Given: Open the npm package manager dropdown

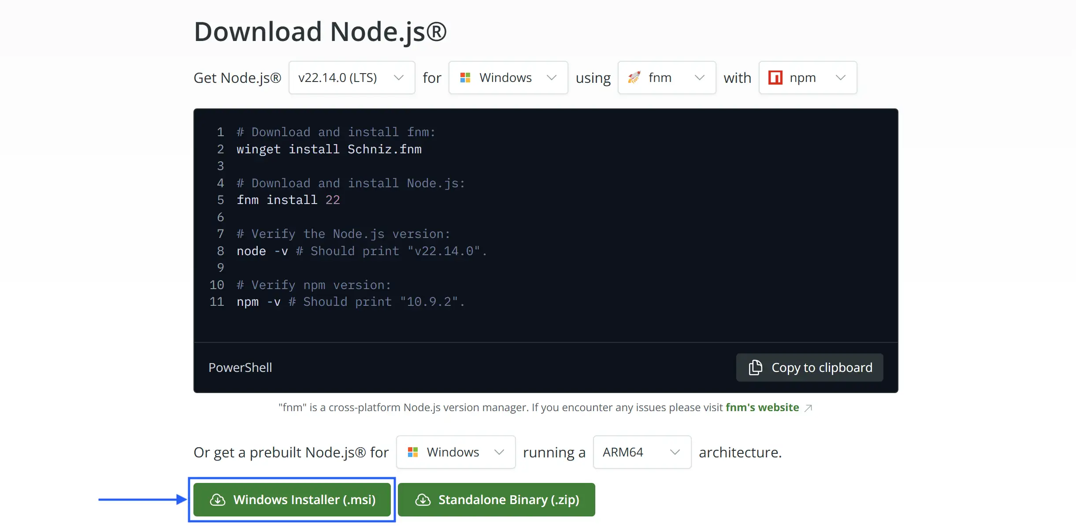Looking at the screenshot, I should click(808, 78).
